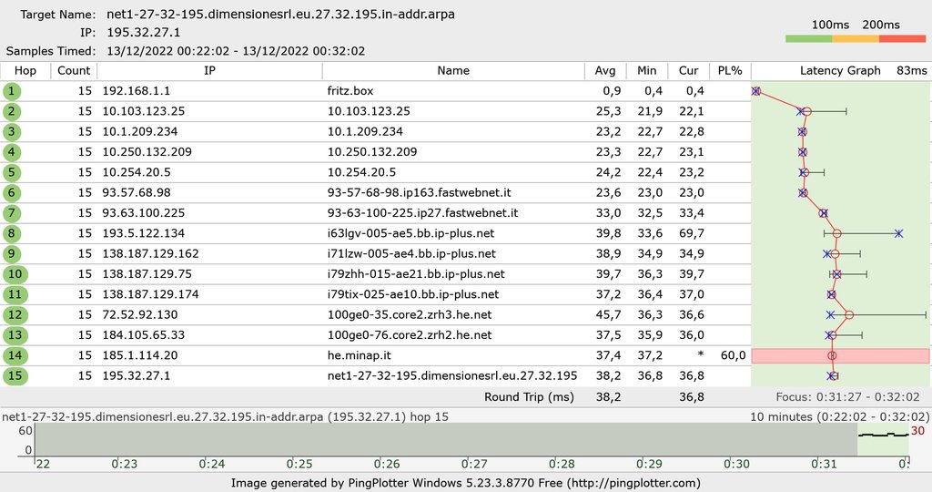Click the Count column header
This screenshot has height=492, width=932.
(74, 71)
